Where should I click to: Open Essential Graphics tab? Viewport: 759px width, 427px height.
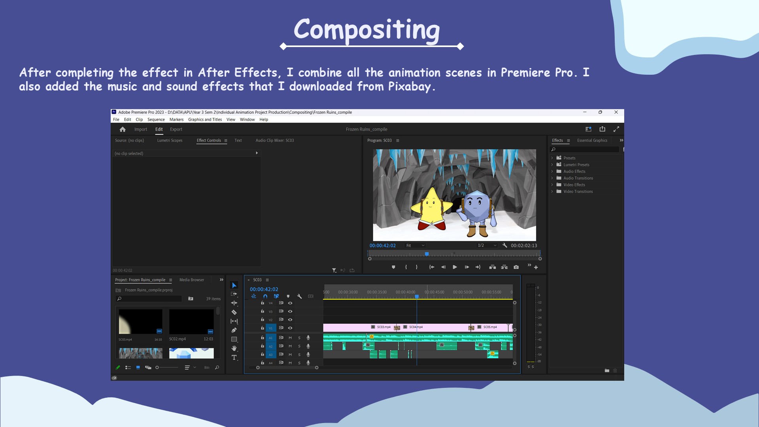coord(592,141)
